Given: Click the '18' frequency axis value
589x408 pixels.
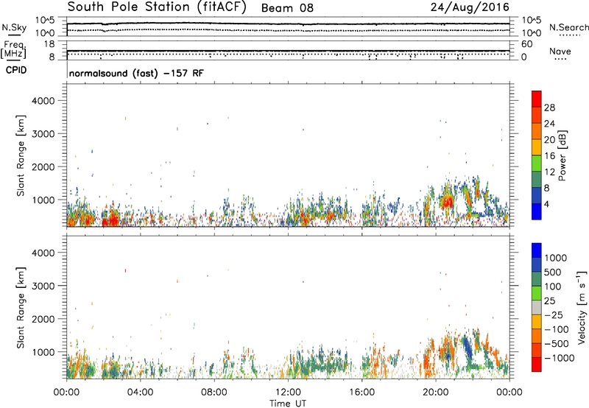Looking at the screenshot, I should pos(49,44).
